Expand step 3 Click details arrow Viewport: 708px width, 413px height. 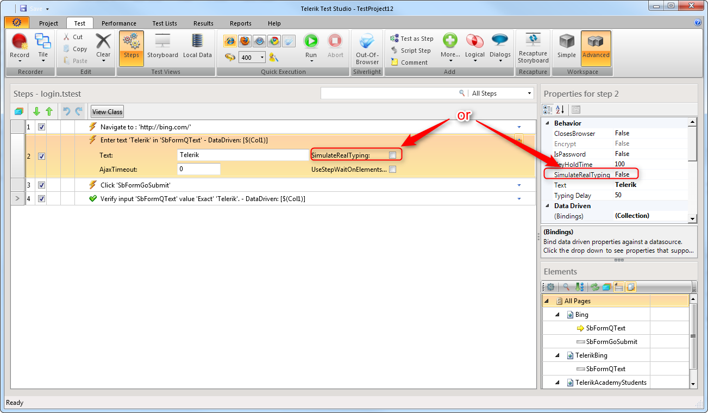[519, 185]
